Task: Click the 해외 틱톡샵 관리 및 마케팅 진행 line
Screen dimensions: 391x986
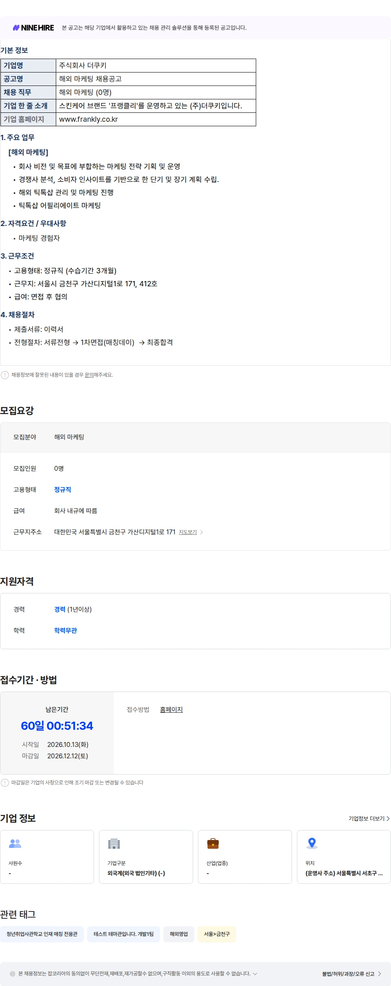Action: coord(66,193)
